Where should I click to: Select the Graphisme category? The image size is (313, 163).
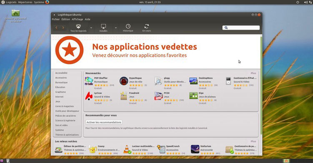pos(60,92)
